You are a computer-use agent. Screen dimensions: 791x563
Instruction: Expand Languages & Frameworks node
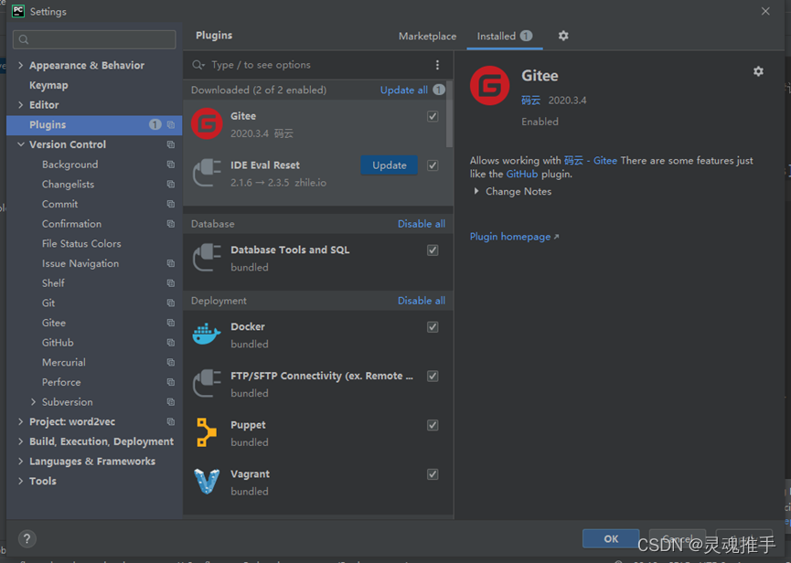tap(21, 462)
